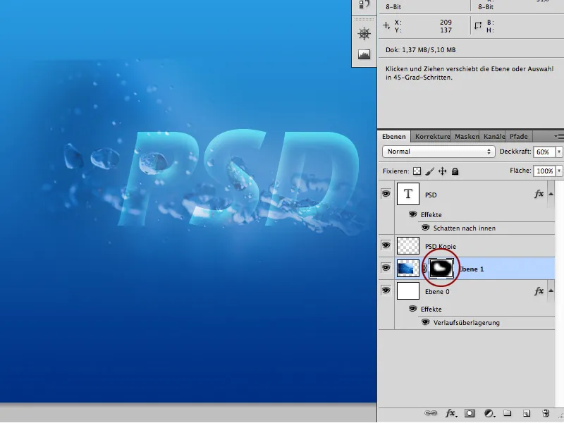Switch to the Kanäle tab
The height and width of the screenshot is (423, 564).
[493, 135]
